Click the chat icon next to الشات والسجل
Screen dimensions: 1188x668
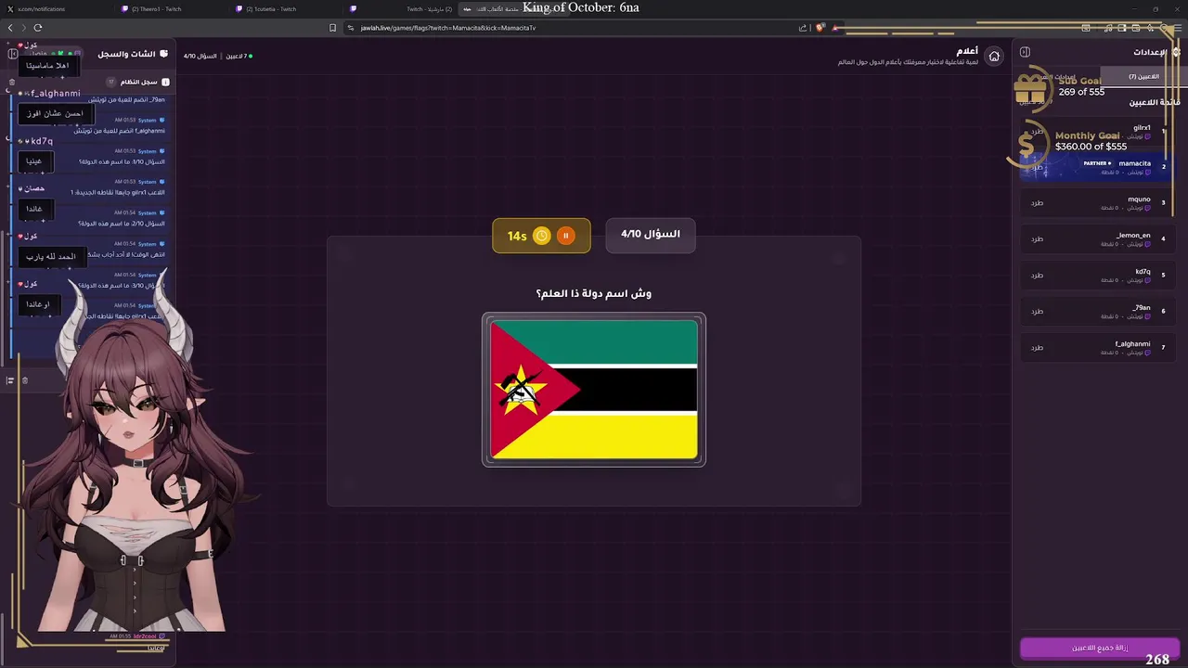(x=164, y=54)
